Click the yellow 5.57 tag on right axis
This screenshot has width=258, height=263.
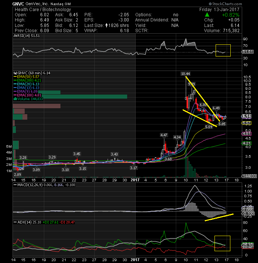point(247,123)
